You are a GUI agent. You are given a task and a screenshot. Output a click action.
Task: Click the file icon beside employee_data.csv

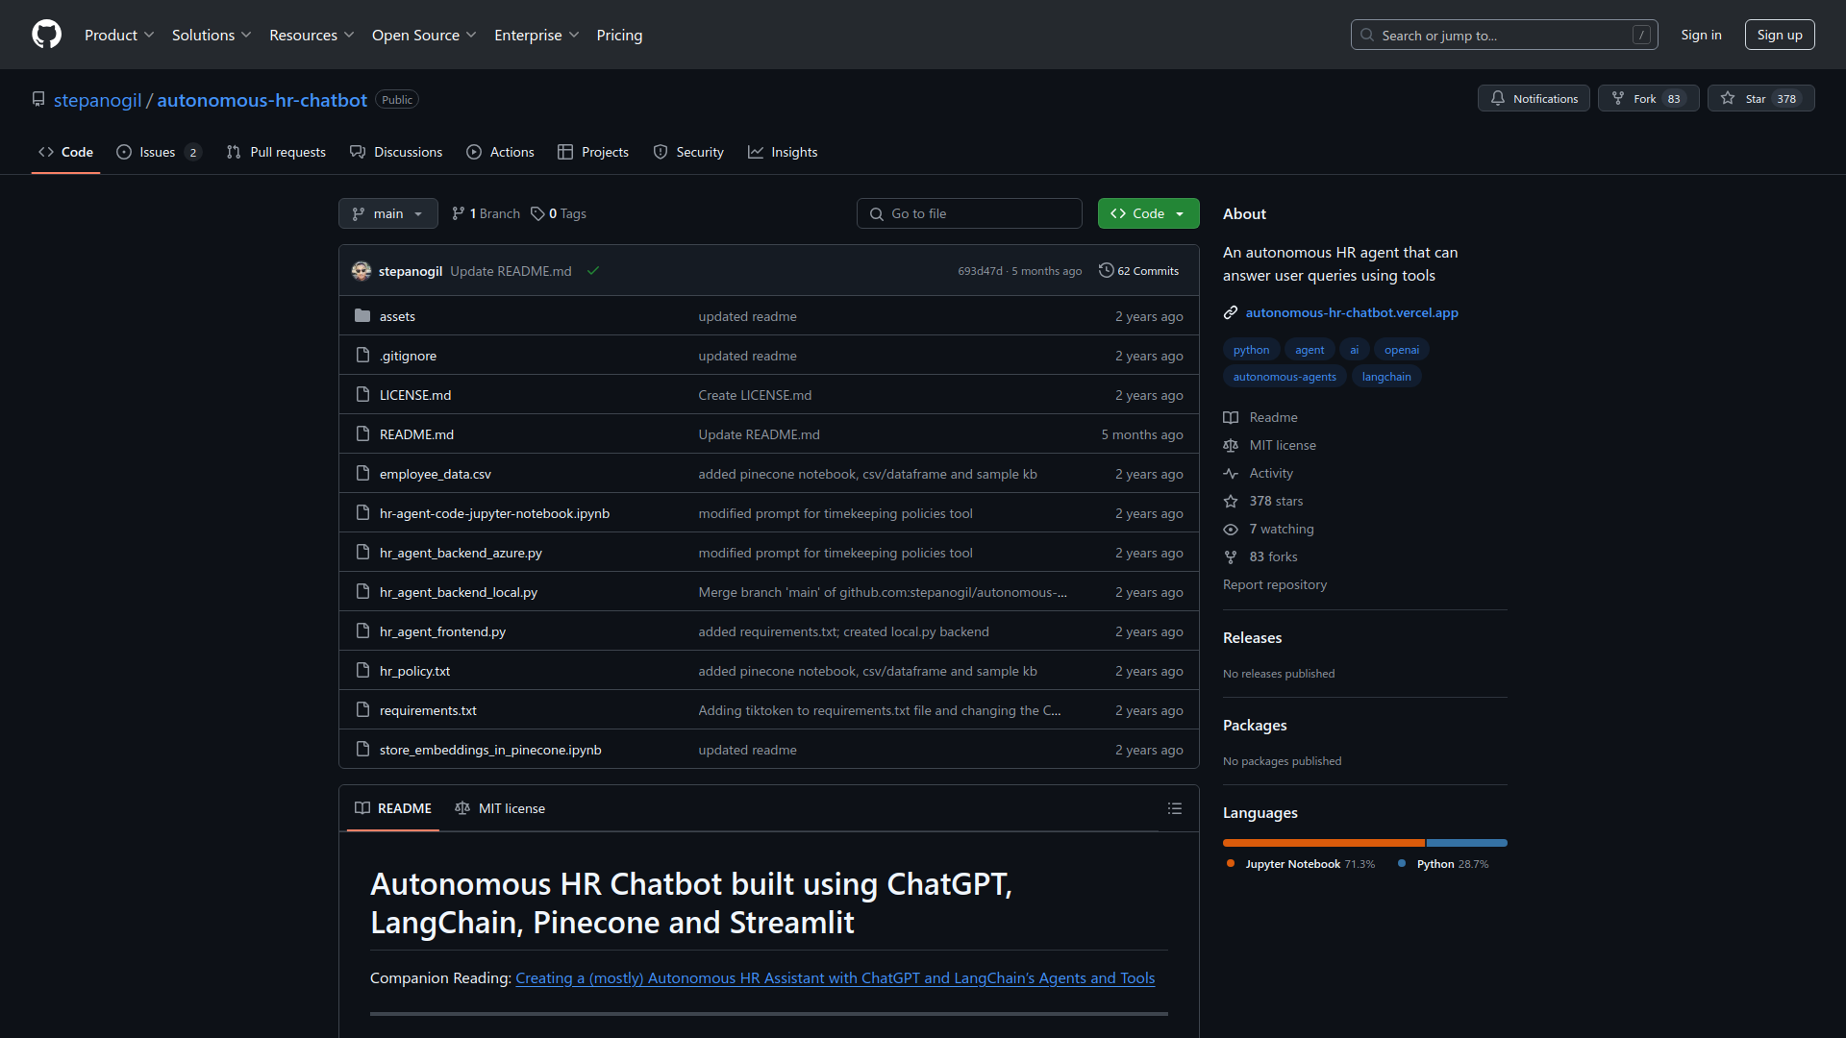362,474
